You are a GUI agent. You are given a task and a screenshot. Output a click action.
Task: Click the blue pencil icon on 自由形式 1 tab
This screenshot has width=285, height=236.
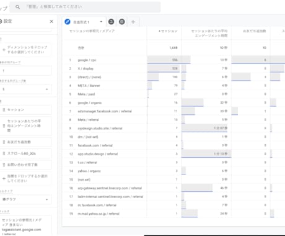click(x=68, y=22)
